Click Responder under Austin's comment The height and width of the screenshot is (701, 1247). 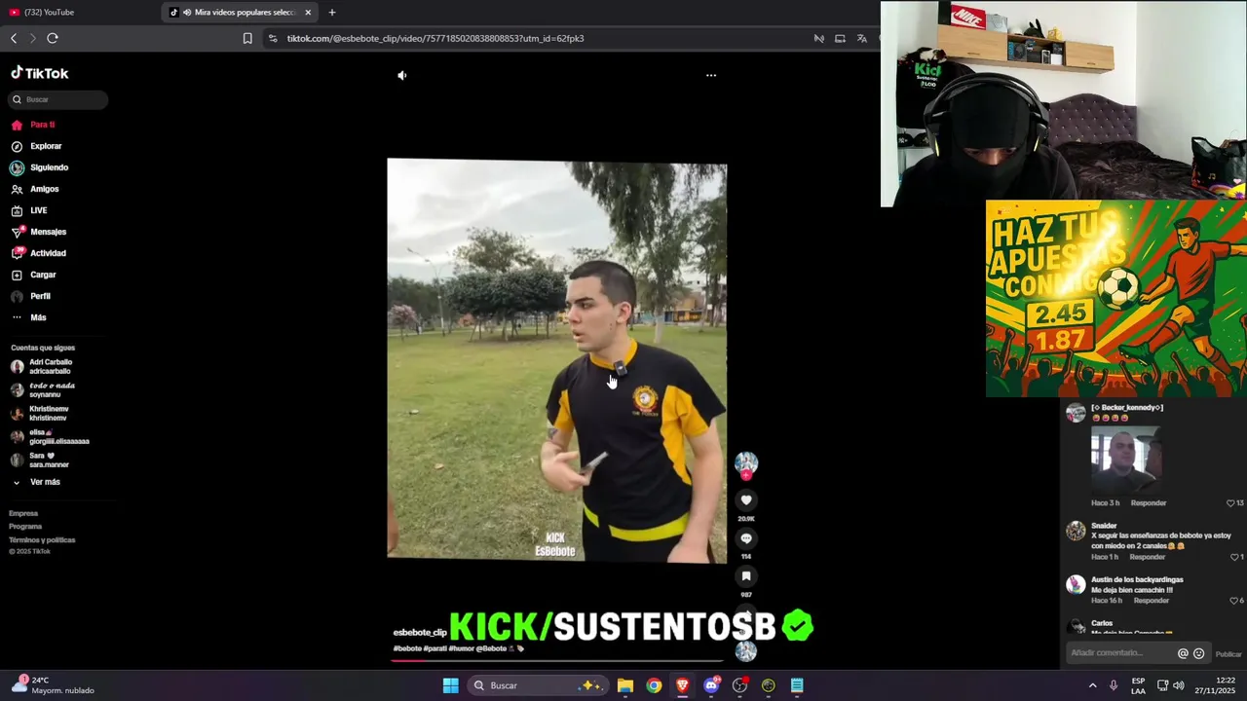1151,601
